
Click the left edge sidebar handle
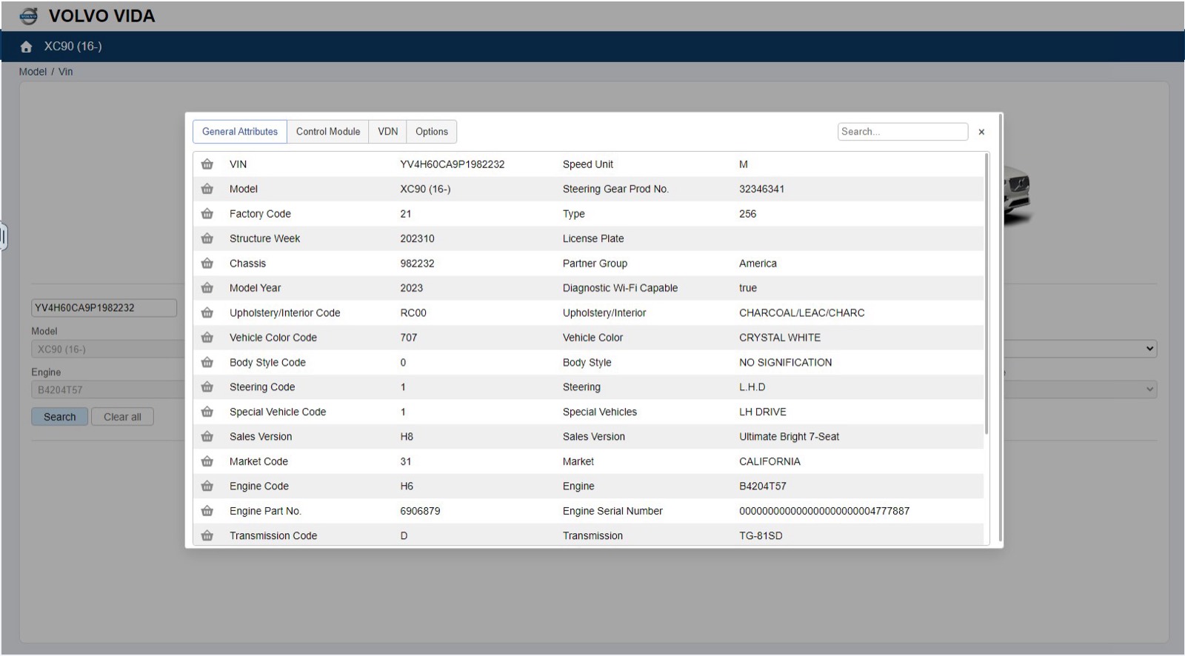[3, 237]
